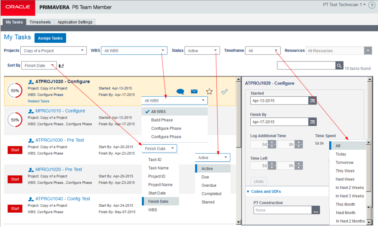The image size is (378, 227).
Task: Choose Task Name sort option
Action: click(158, 168)
